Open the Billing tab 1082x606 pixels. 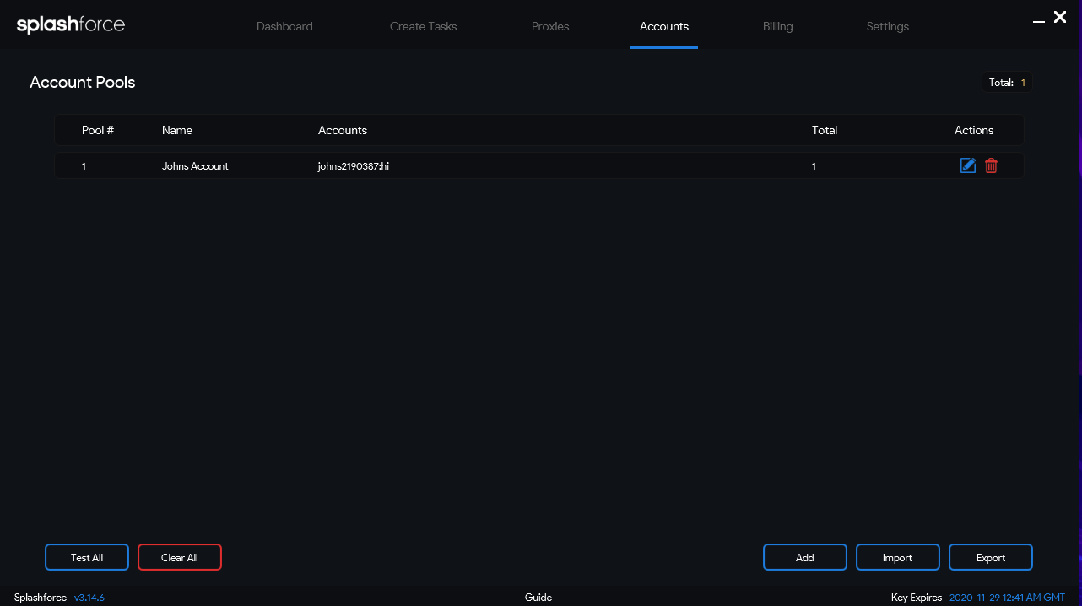[777, 26]
